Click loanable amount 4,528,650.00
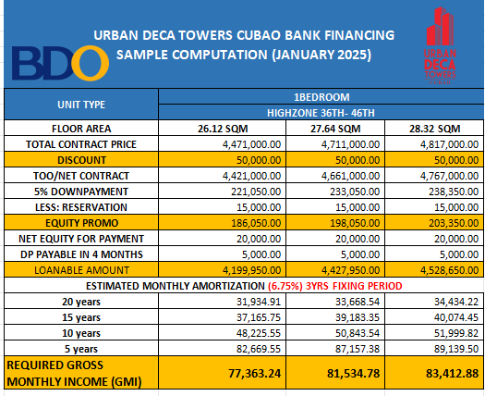485x396 pixels. 434,270
